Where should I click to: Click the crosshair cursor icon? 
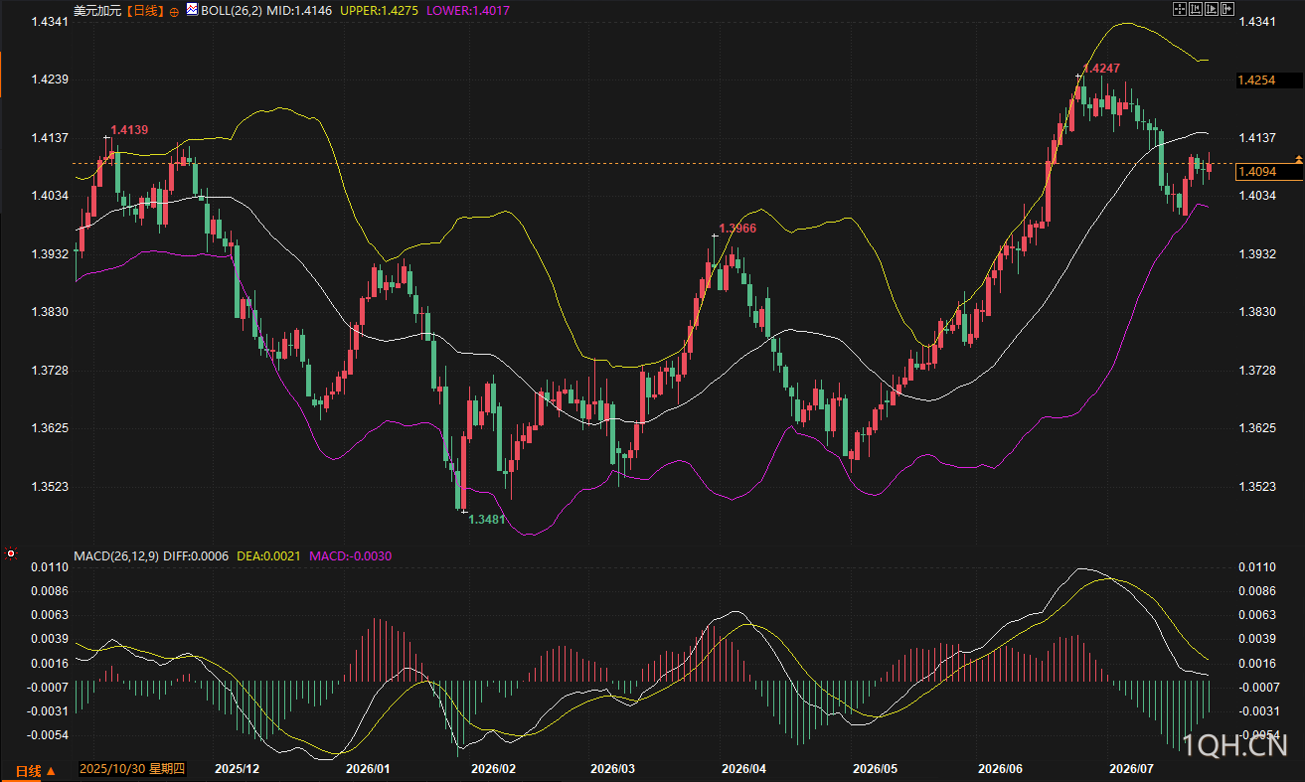[x=1180, y=9]
